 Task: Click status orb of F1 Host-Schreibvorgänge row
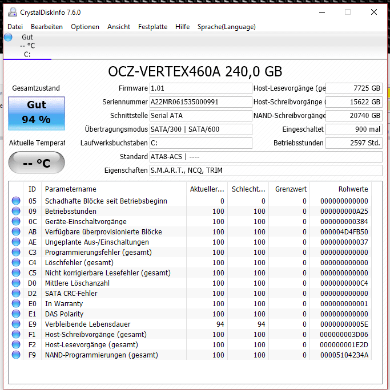[16, 334]
